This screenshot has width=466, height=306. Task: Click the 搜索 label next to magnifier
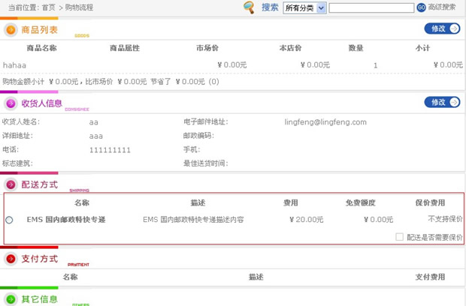(x=270, y=7)
